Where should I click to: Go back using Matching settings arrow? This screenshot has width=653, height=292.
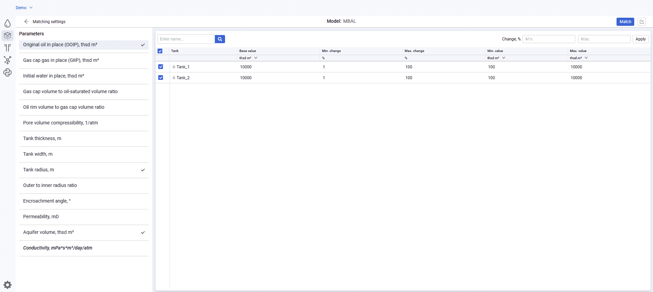(x=27, y=21)
